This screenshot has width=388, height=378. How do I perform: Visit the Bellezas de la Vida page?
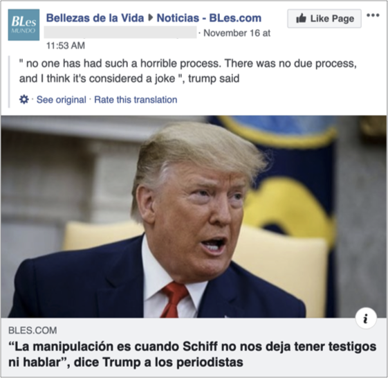(x=95, y=18)
